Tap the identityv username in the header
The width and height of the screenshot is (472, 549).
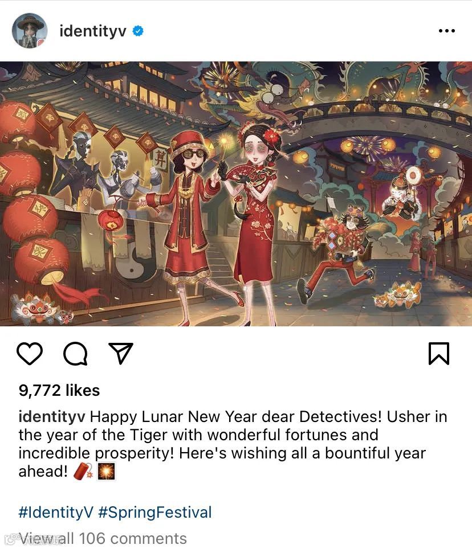(93, 31)
